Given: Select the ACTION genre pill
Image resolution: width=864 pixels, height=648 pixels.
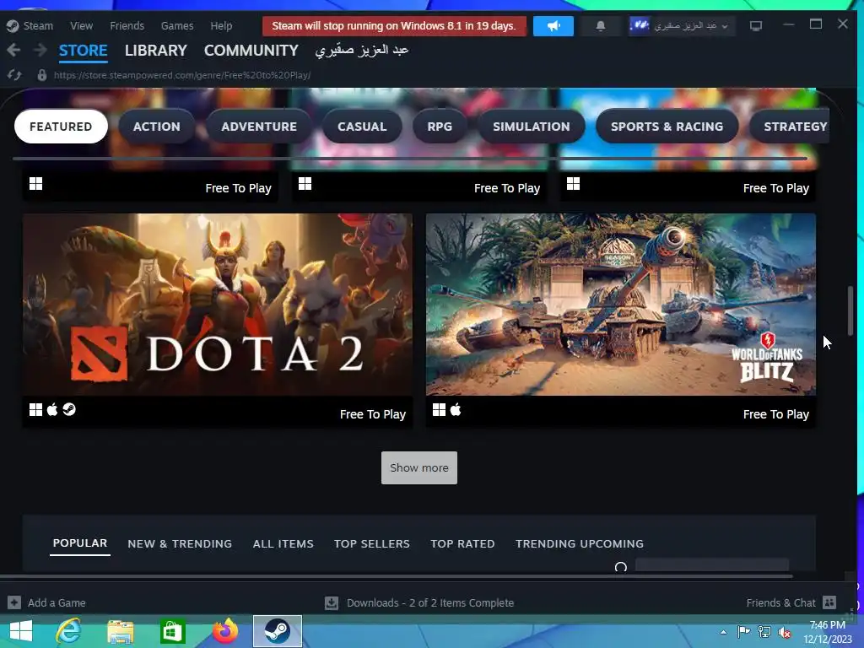Looking at the screenshot, I should (156, 127).
